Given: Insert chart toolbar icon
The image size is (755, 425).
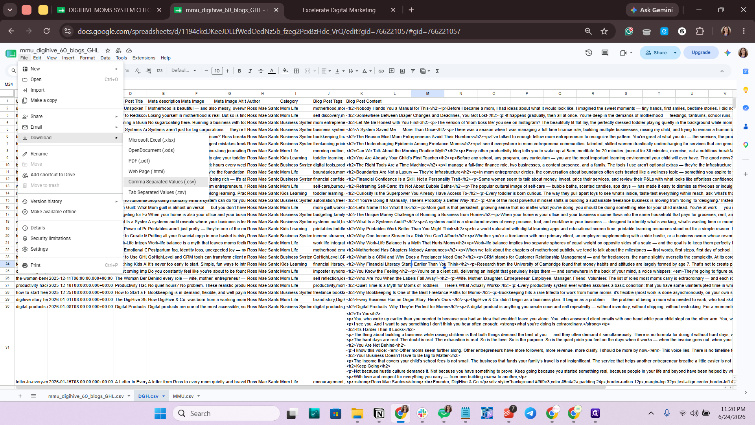Looking at the screenshot, I should point(402,71).
